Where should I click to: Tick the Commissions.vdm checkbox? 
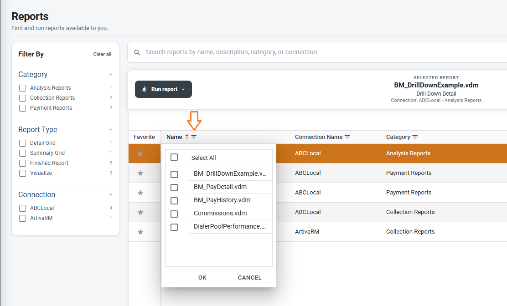pyautogui.click(x=174, y=214)
